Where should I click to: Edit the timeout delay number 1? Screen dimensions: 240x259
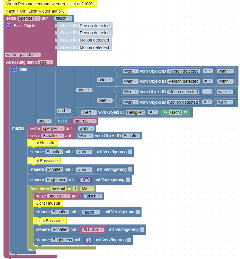[75, 188]
